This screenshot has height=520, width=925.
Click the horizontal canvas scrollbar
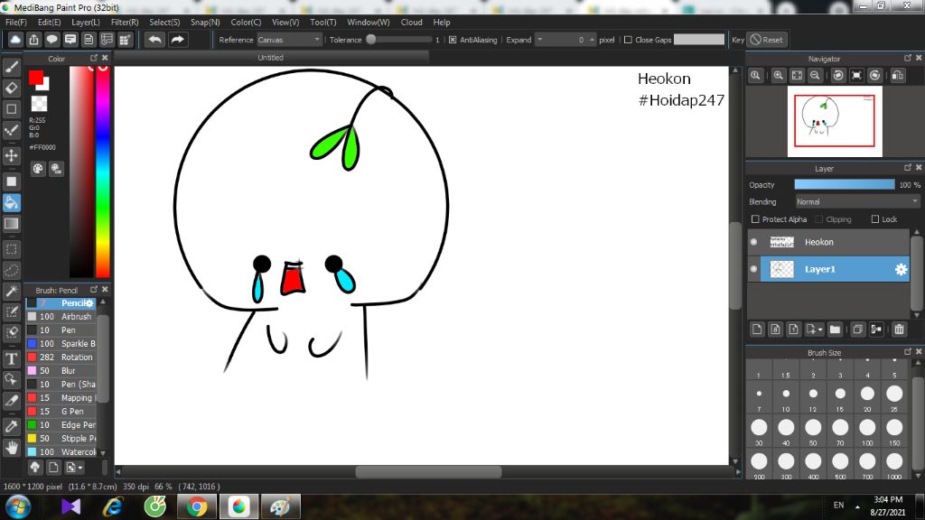(x=428, y=471)
